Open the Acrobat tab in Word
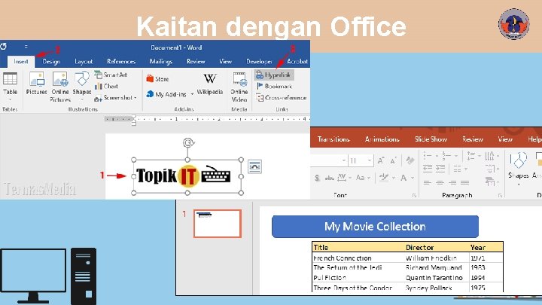The image size is (542, 305). pyautogui.click(x=297, y=62)
